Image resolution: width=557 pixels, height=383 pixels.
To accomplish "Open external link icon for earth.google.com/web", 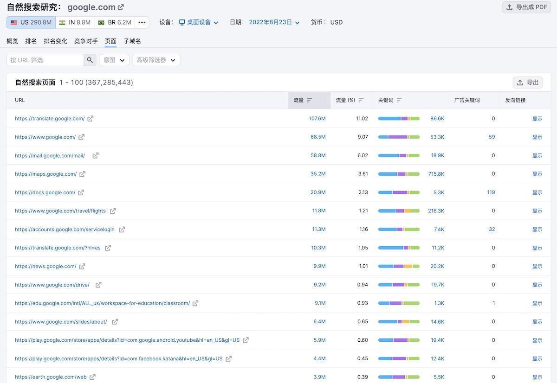I will coord(92,377).
